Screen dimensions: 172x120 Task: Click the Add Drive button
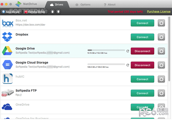coord(11,12)
